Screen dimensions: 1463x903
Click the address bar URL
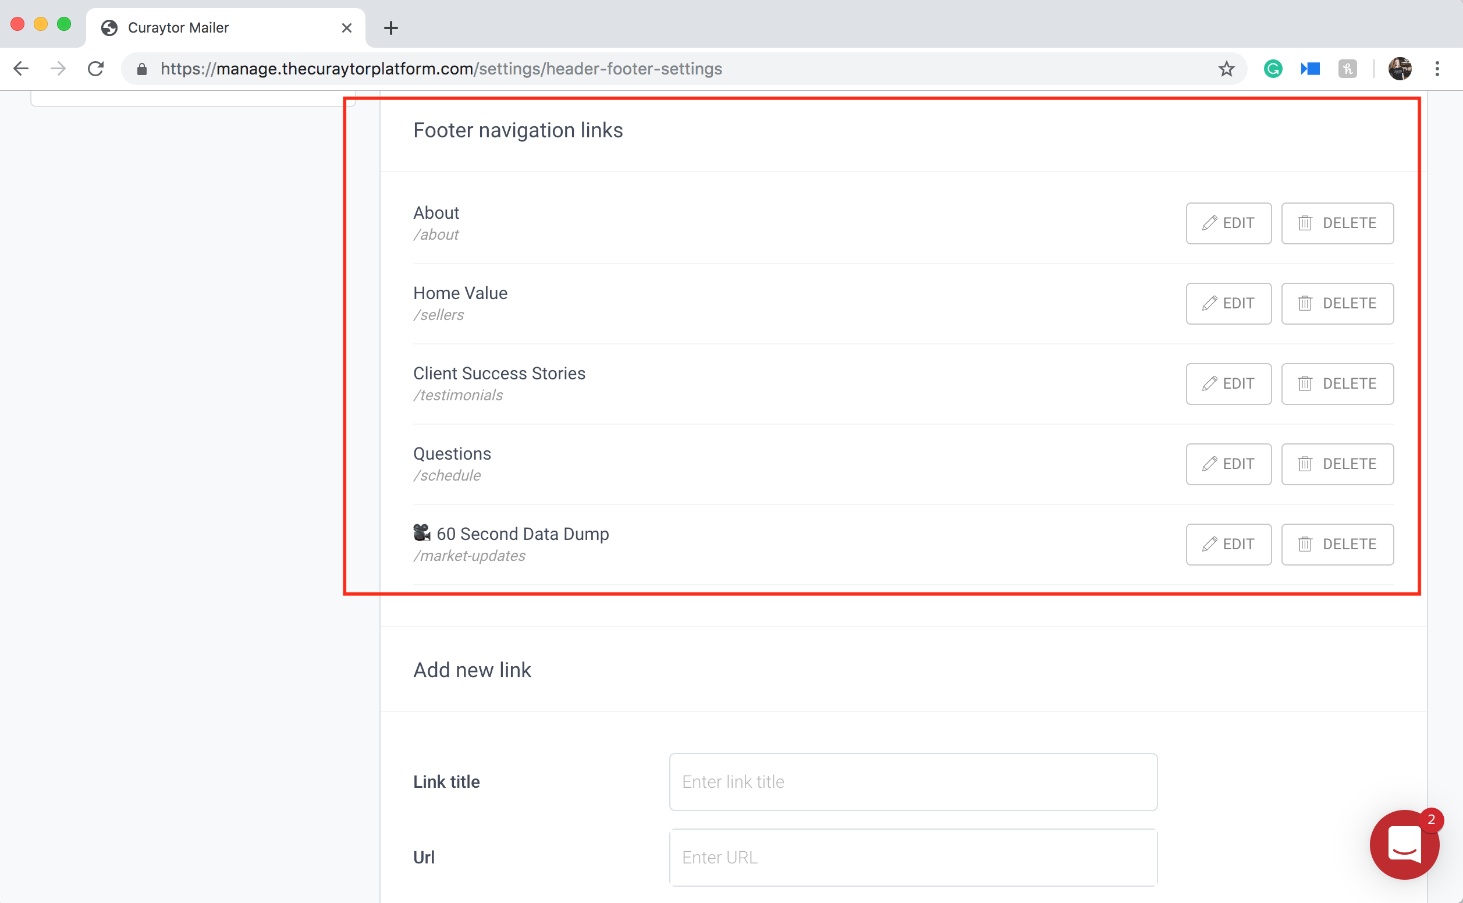pyautogui.click(x=441, y=69)
